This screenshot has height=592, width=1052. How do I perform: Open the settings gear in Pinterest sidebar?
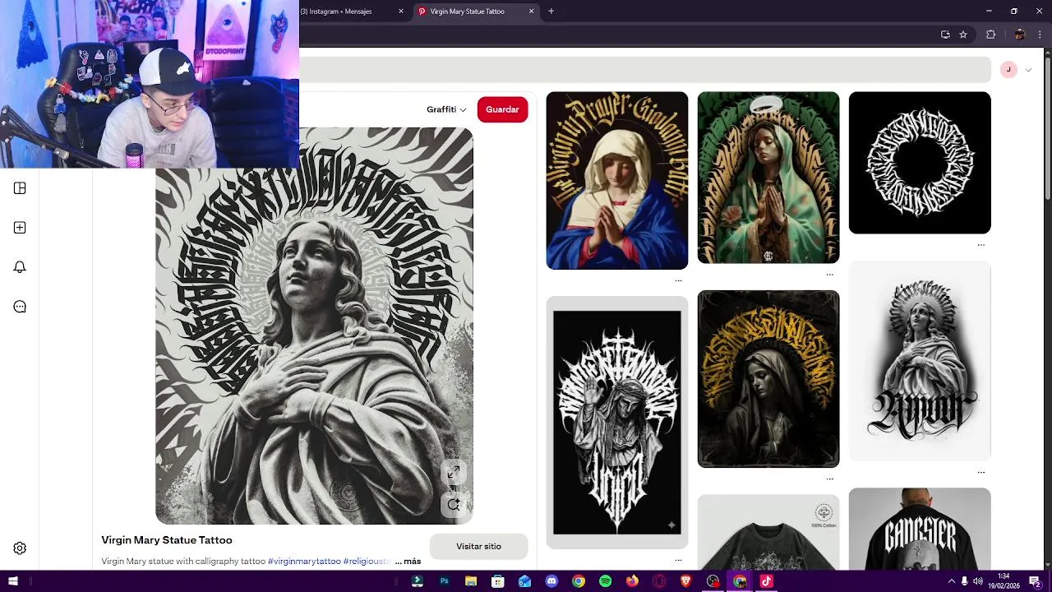[20, 548]
